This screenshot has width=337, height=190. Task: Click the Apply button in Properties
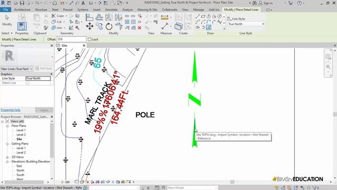[44, 110]
